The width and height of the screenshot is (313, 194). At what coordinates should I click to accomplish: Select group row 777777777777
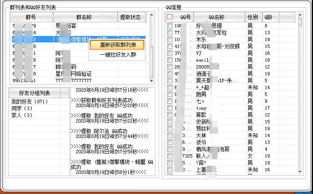(79, 81)
